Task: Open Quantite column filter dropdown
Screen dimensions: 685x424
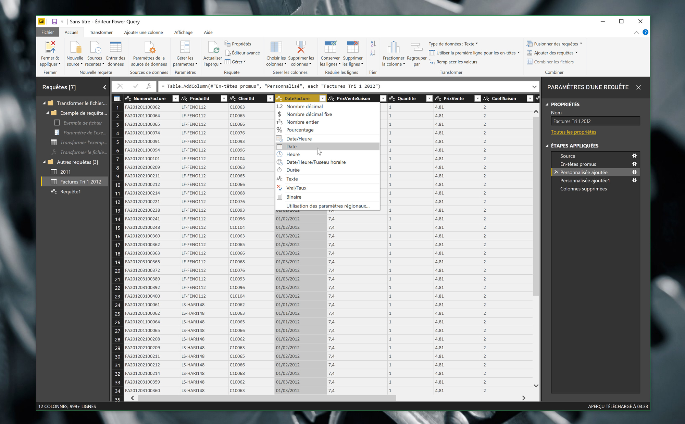Action: pyautogui.click(x=429, y=99)
